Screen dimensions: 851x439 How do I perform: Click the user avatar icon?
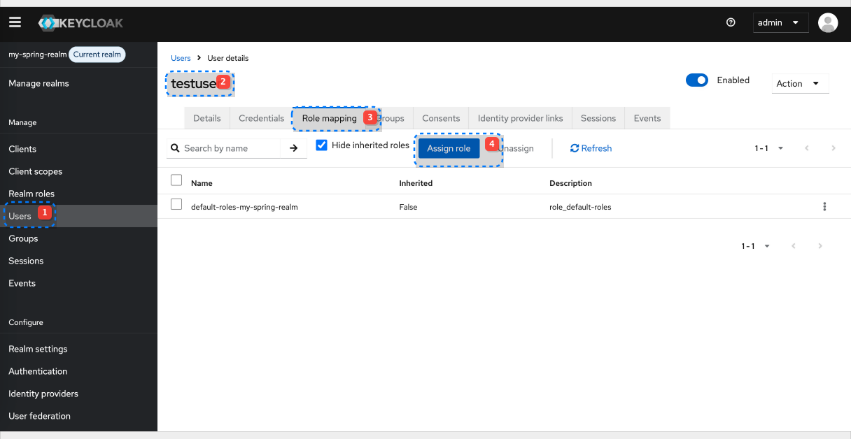(x=828, y=22)
